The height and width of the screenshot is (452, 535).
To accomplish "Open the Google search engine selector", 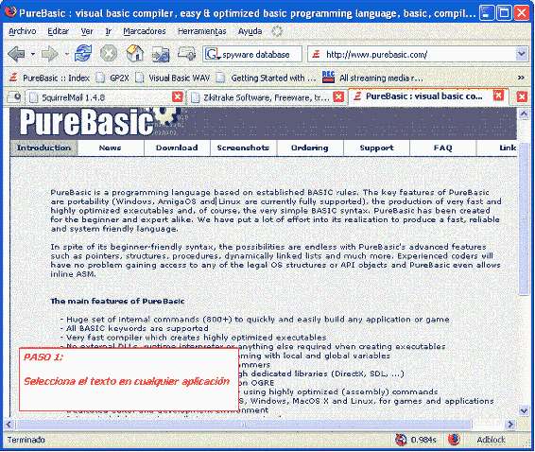I will click(213, 54).
